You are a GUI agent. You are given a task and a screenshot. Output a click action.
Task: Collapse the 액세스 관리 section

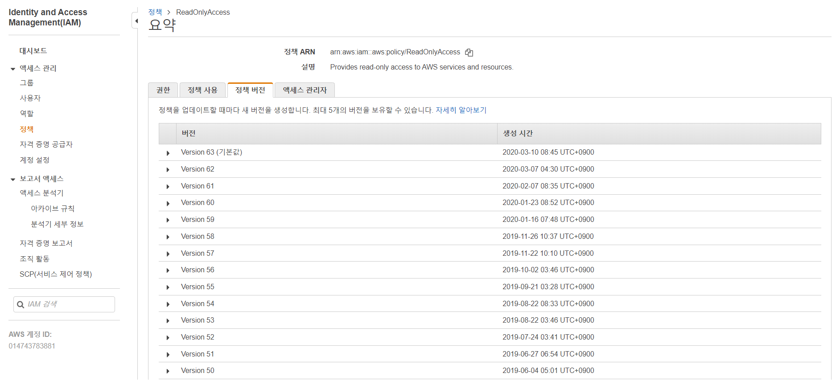point(13,69)
